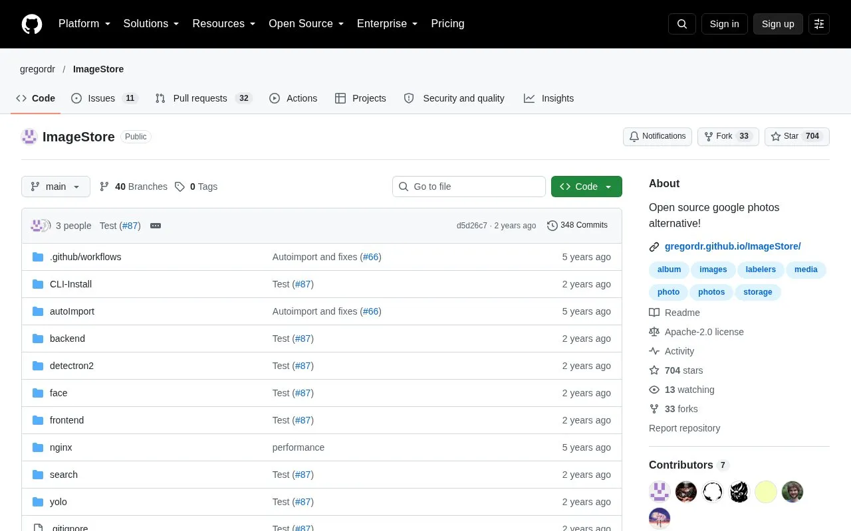
Task: Expand the Solutions menu
Action: pos(152,24)
